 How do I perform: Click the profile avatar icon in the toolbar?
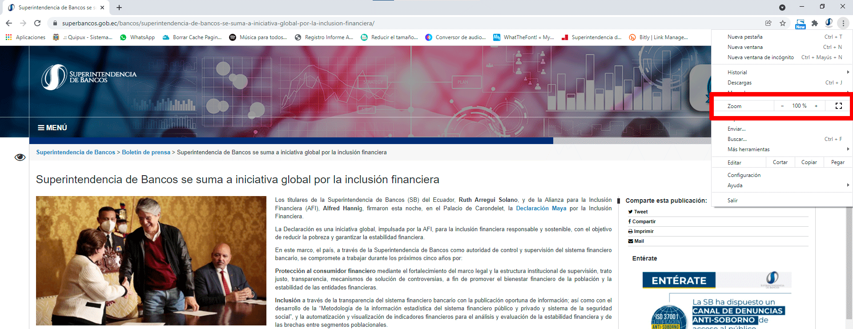coord(829,23)
